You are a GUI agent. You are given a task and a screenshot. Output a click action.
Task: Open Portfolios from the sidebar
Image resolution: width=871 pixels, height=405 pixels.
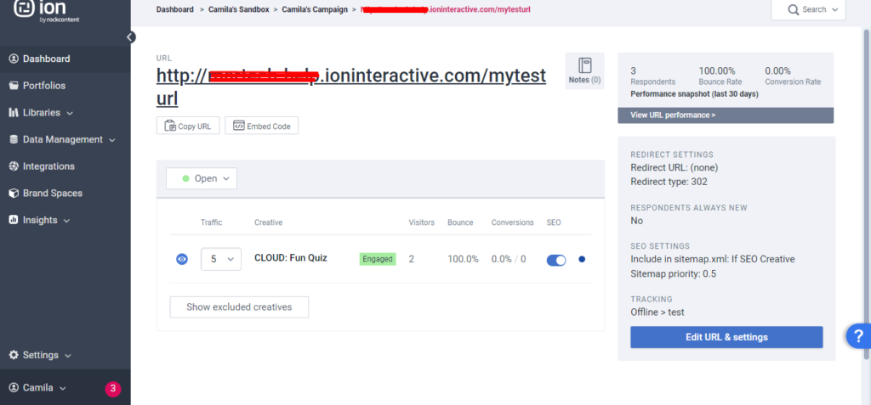coord(43,86)
